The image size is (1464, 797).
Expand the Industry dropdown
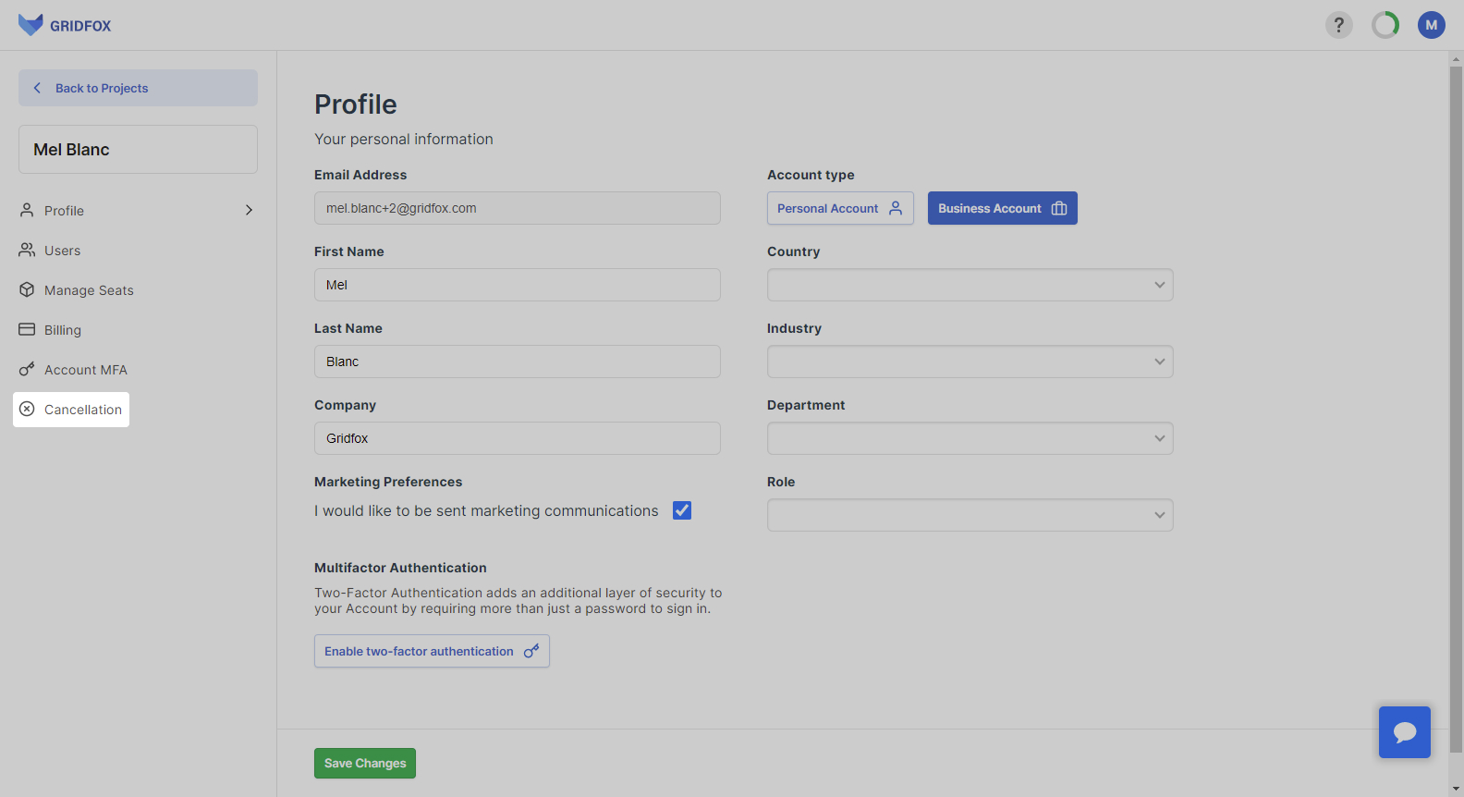coord(970,362)
